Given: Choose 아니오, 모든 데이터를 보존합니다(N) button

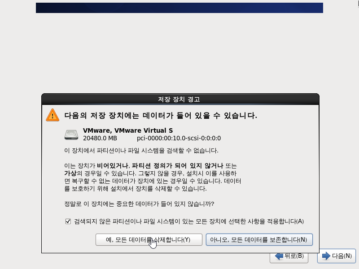Looking at the screenshot, I should coord(259,239).
